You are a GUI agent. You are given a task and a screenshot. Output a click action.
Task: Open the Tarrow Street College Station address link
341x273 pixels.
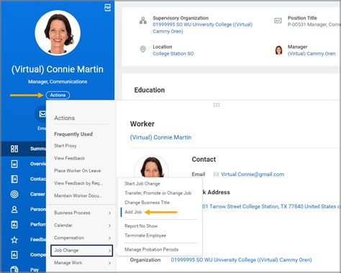tap(271, 206)
